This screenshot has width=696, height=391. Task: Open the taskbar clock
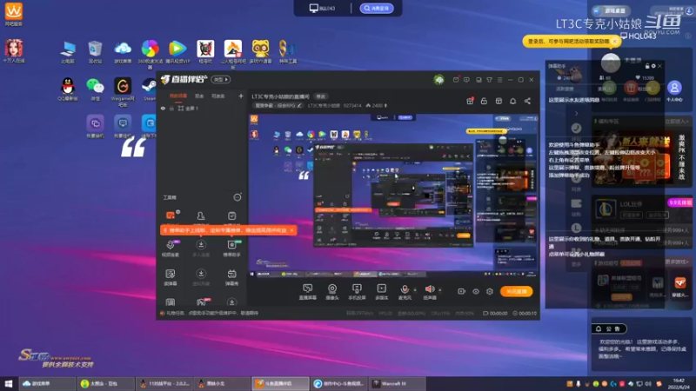[x=679, y=383]
